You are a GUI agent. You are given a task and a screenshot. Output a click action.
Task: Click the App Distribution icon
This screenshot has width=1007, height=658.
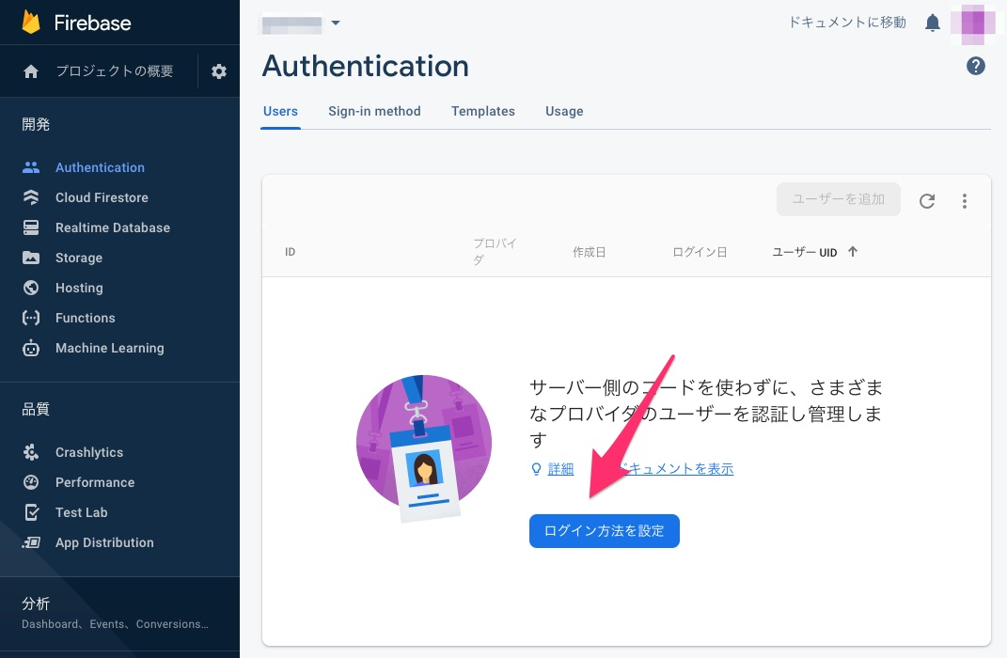click(31, 542)
